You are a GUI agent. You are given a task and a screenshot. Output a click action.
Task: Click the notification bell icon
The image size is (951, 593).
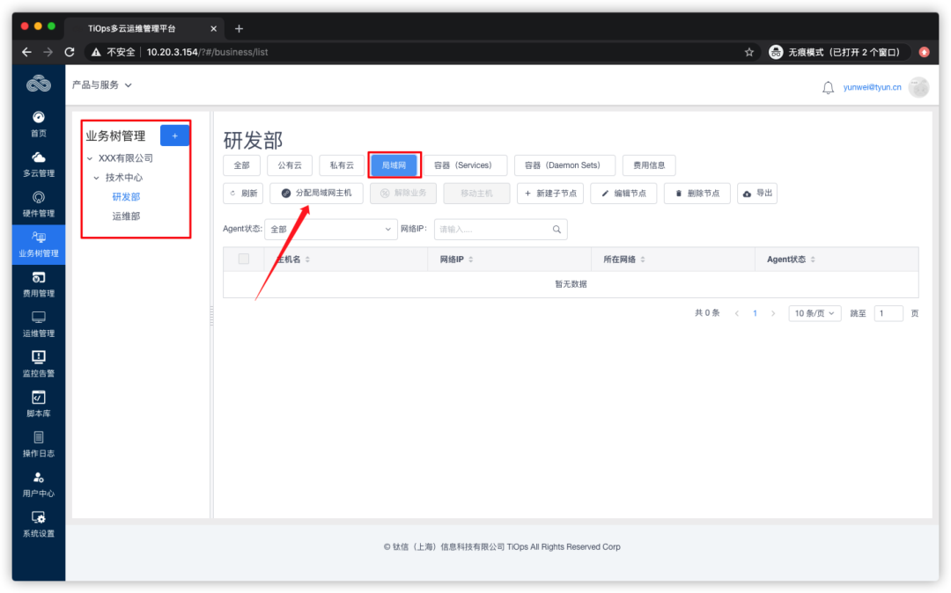tap(826, 87)
